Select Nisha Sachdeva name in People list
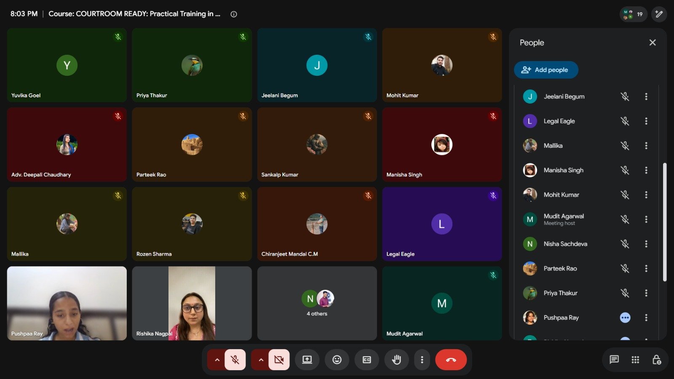The image size is (674, 379). 565,244
